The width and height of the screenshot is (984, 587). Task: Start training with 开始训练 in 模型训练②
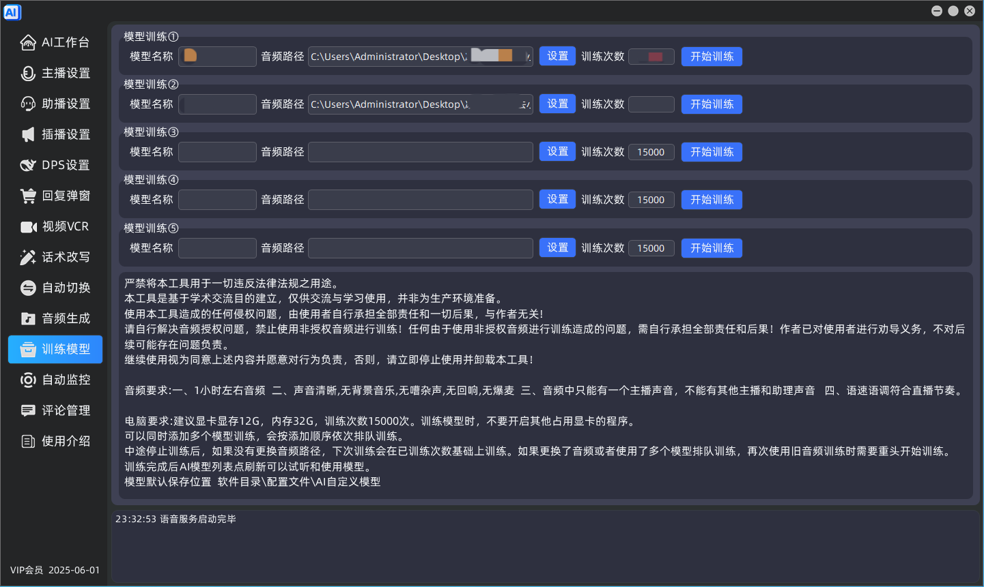712,104
